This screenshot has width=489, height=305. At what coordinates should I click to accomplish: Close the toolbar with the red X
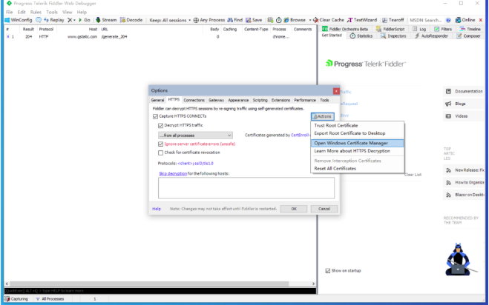(481, 20)
